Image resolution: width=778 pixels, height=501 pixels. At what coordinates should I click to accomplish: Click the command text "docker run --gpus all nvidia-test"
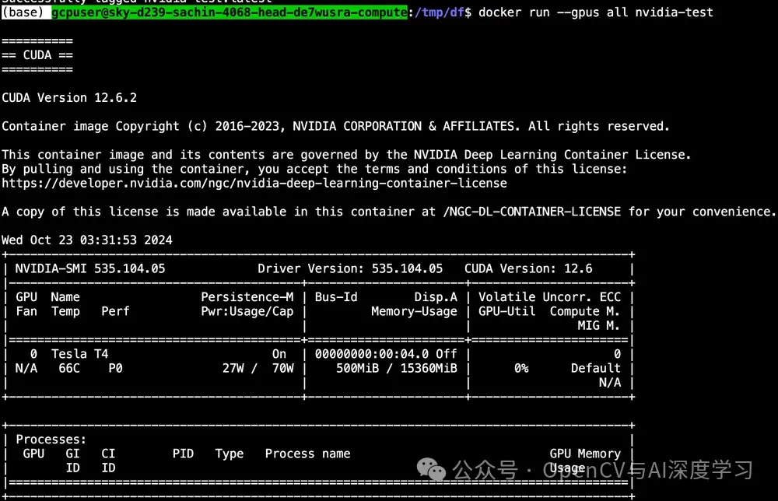595,12
